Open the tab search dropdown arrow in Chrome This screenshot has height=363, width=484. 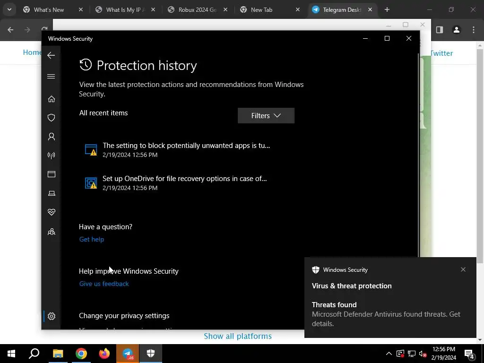click(9, 10)
